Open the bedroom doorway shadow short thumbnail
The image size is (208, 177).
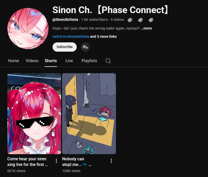tap(89, 114)
